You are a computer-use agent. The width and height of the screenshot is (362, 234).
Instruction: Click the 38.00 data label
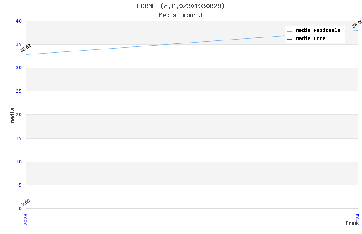pyautogui.click(x=357, y=24)
